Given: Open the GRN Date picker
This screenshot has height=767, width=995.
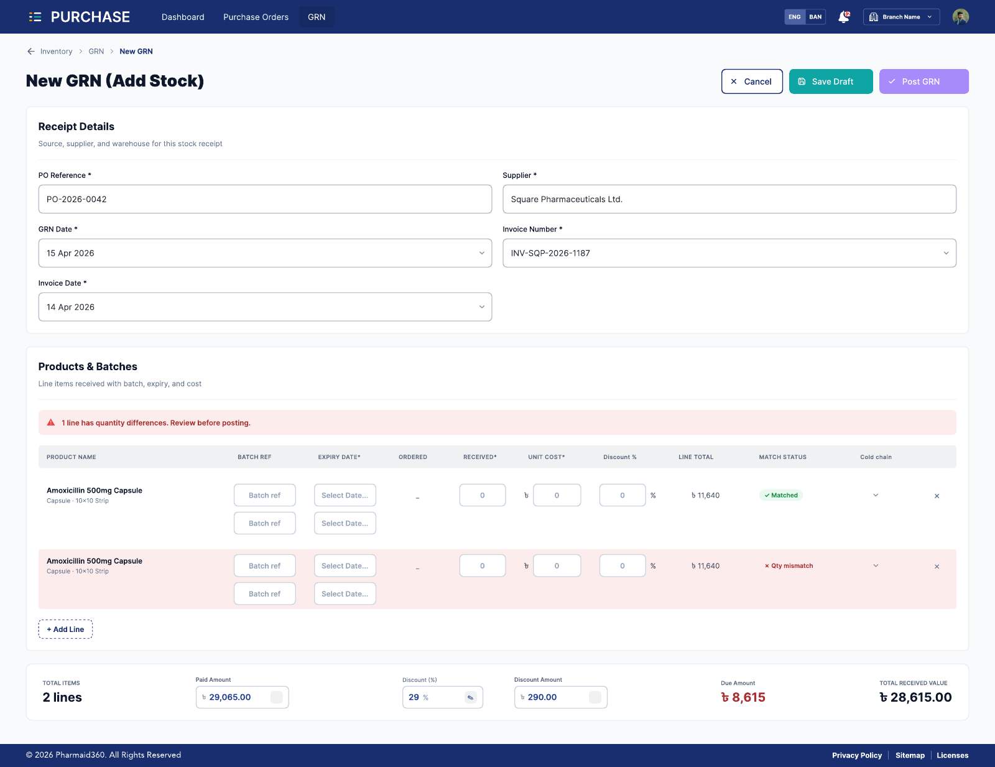Looking at the screenshot, I should 265,253.
